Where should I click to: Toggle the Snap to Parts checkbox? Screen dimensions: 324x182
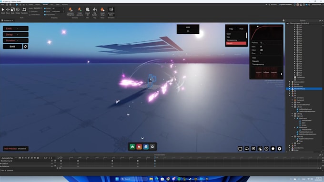coord(45,15)
